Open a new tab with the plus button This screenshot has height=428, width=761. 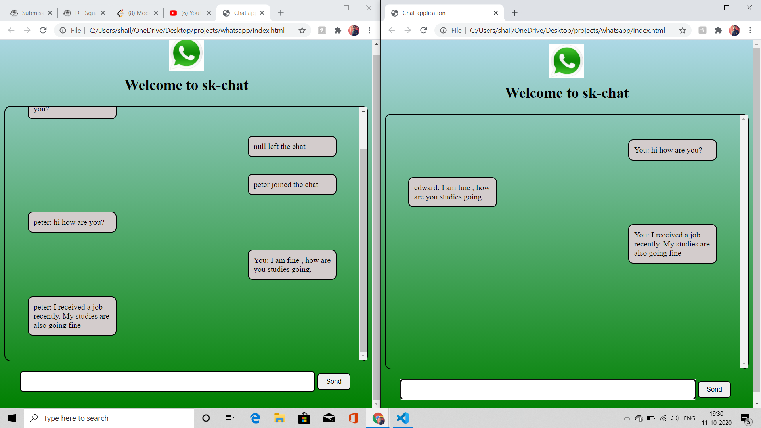(x=281, y=13)
